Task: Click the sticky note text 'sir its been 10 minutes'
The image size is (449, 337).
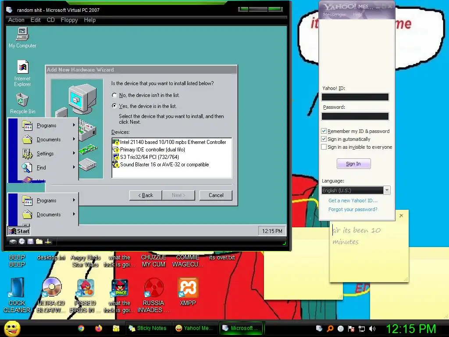Action: 356,236
